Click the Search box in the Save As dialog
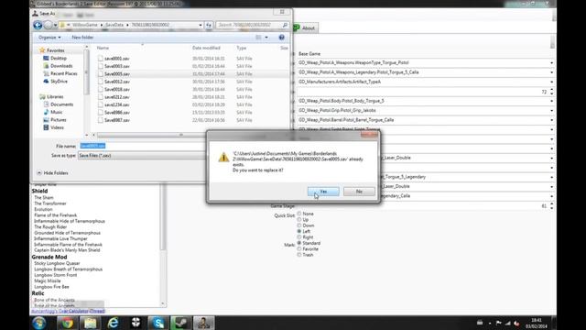This screenshot has width=586, height=330. pyautogui.click(x=253, y=25)
